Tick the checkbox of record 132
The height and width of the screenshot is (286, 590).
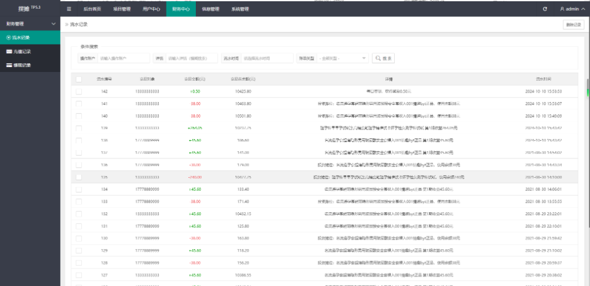pos(79,214)
